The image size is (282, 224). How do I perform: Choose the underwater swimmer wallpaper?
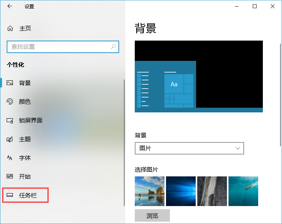(x=243, y=191)
